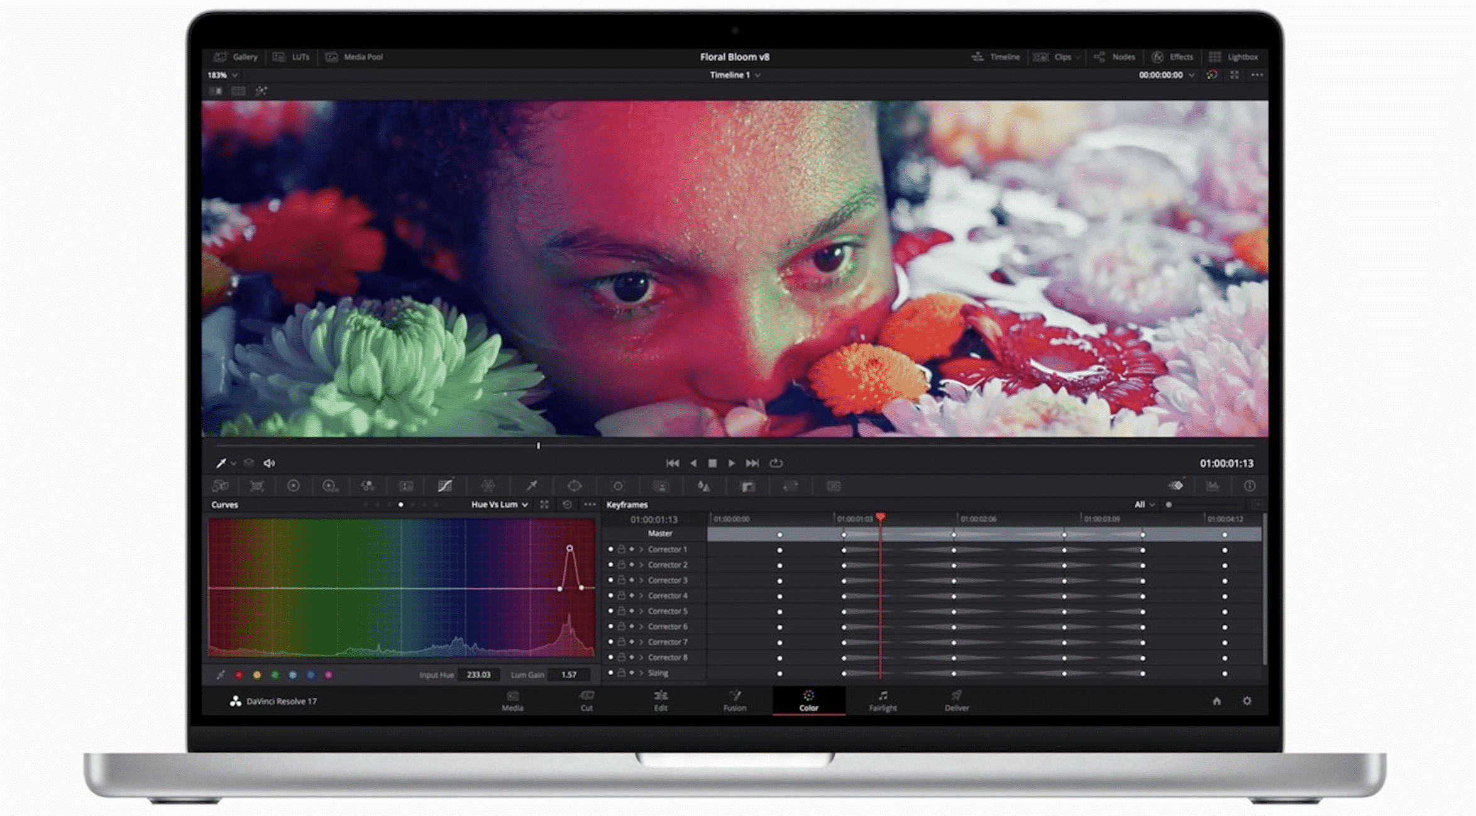The width and height of the screenshot is (1476, 816).
Task: Toggle the lock on Corrector 3
Action: tap(621, 580)
